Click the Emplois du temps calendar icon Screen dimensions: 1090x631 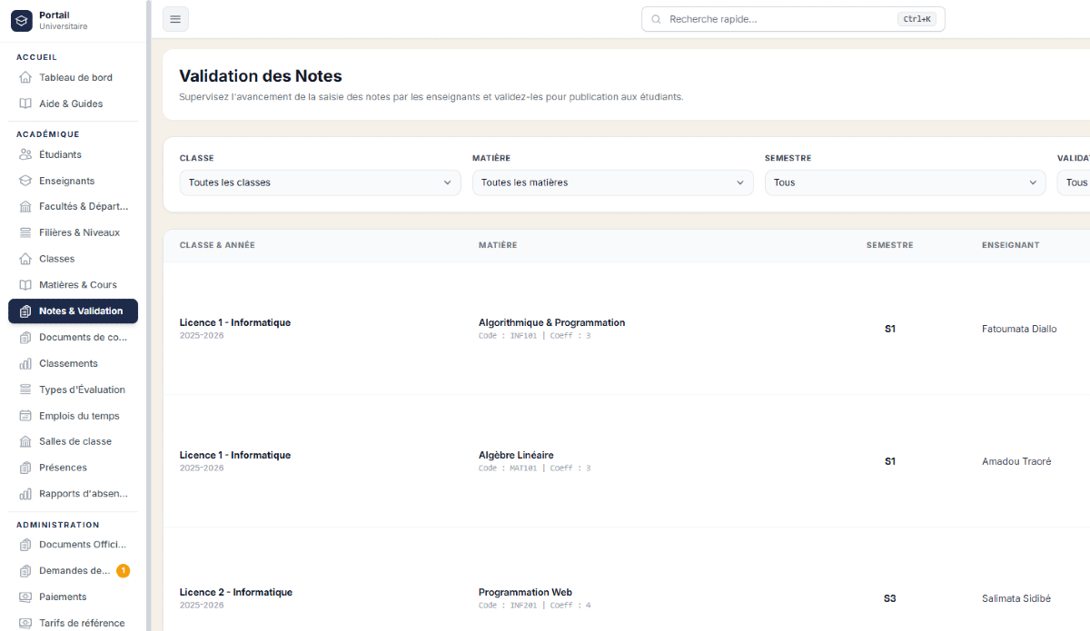click(25, 416)
